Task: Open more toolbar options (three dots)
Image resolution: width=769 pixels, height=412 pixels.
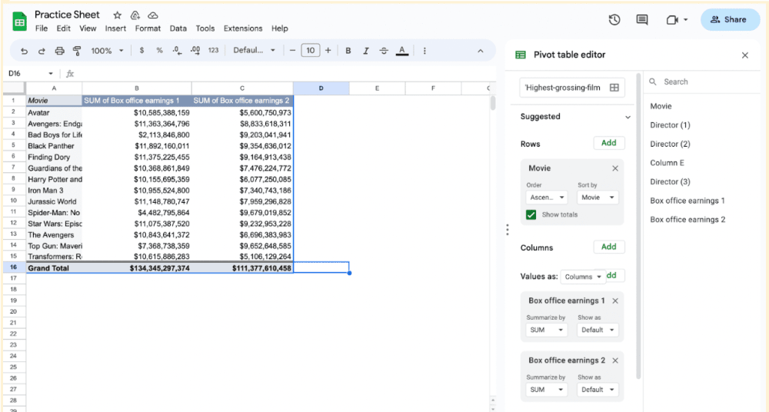Action: [424, 51]
